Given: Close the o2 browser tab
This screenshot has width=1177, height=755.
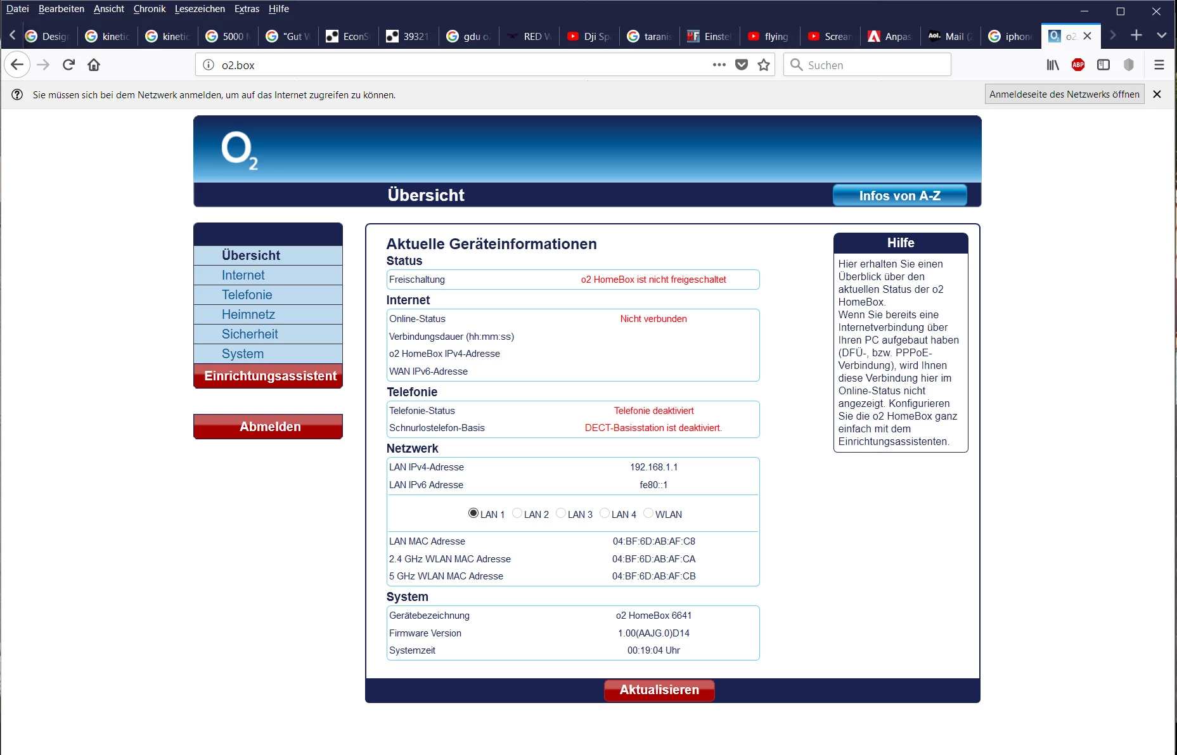Looking at the screenshot, I should tap(1088, 36).
